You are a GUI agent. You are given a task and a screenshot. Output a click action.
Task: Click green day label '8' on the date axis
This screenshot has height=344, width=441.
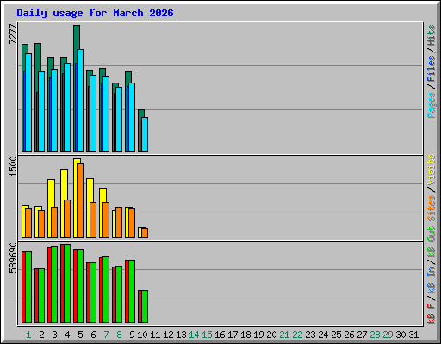[119, 335]
